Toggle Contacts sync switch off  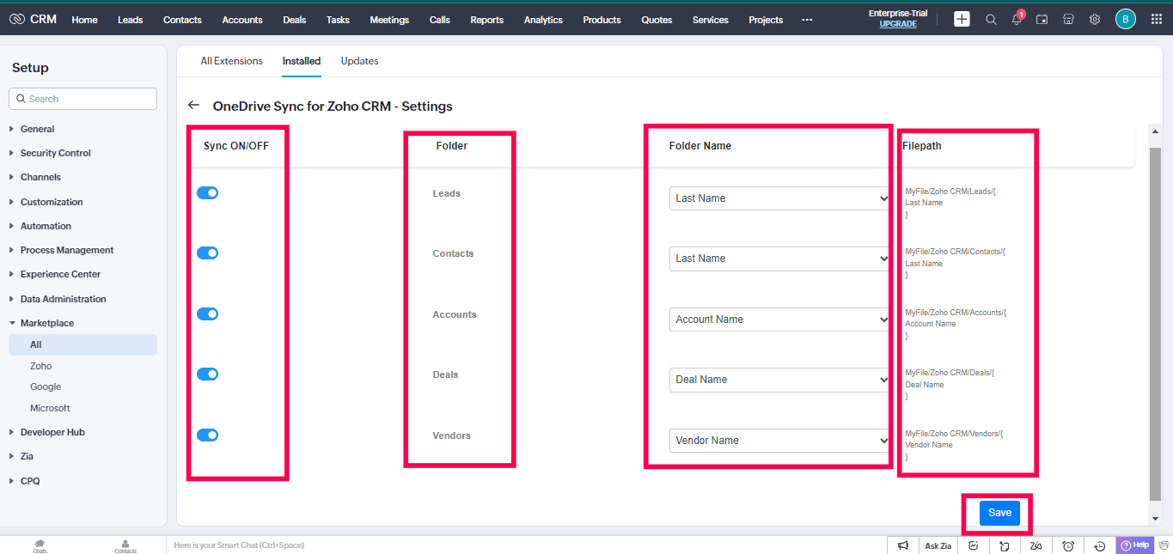207,253
